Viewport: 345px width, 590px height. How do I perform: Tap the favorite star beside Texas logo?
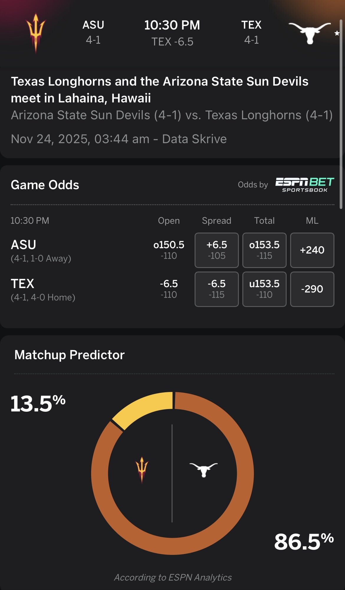337,33
